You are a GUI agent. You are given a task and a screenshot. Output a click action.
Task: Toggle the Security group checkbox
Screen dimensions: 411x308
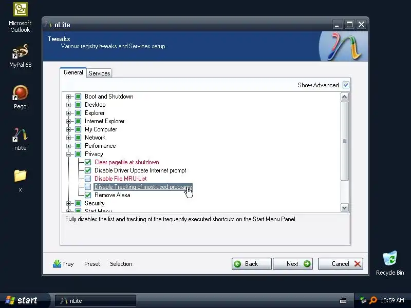(78, 203)
